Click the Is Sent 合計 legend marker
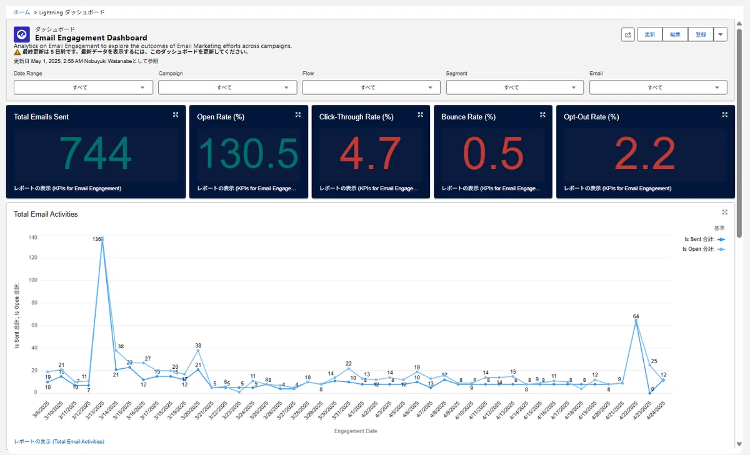This screenshot has width=750, height=455. (721, 238)
